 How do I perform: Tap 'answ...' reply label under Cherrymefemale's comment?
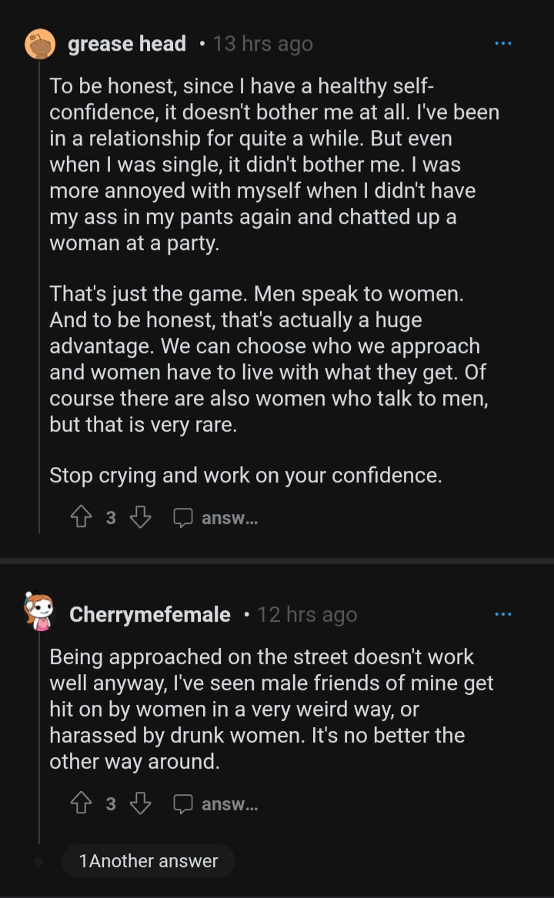click(x=230, y=804)
